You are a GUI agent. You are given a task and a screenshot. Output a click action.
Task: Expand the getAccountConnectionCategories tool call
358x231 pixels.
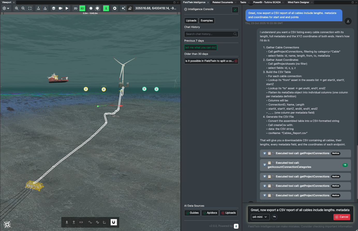(x=265, y=165)
